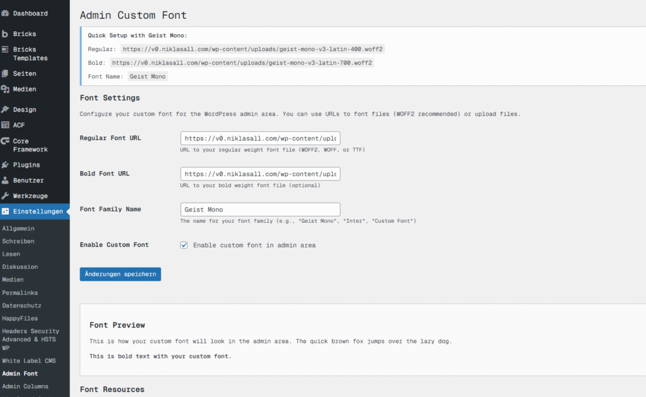646x397 pixels.
Task: Click the Seiten pages icon
Action: click(x=6, y=74)
